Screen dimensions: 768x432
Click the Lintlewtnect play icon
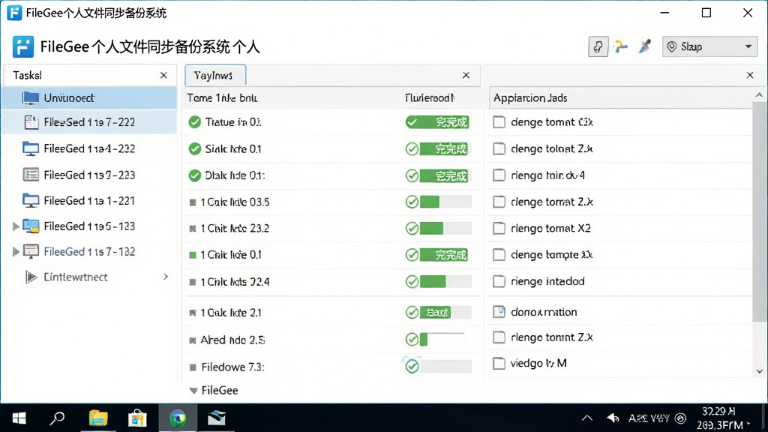pos(31,277)
